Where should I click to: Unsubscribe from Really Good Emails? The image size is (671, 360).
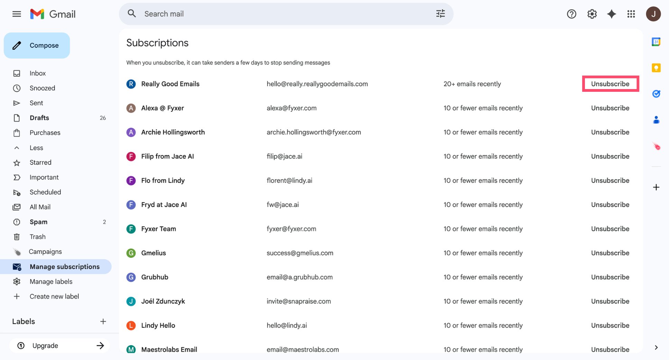click(610, 84)
